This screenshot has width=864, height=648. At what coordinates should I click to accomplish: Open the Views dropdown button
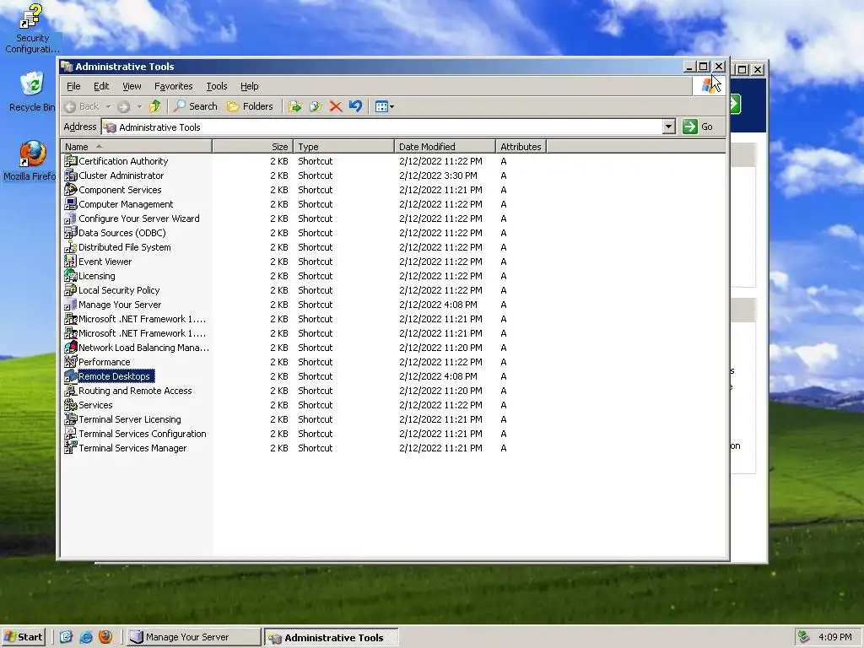tap(384, 106)
